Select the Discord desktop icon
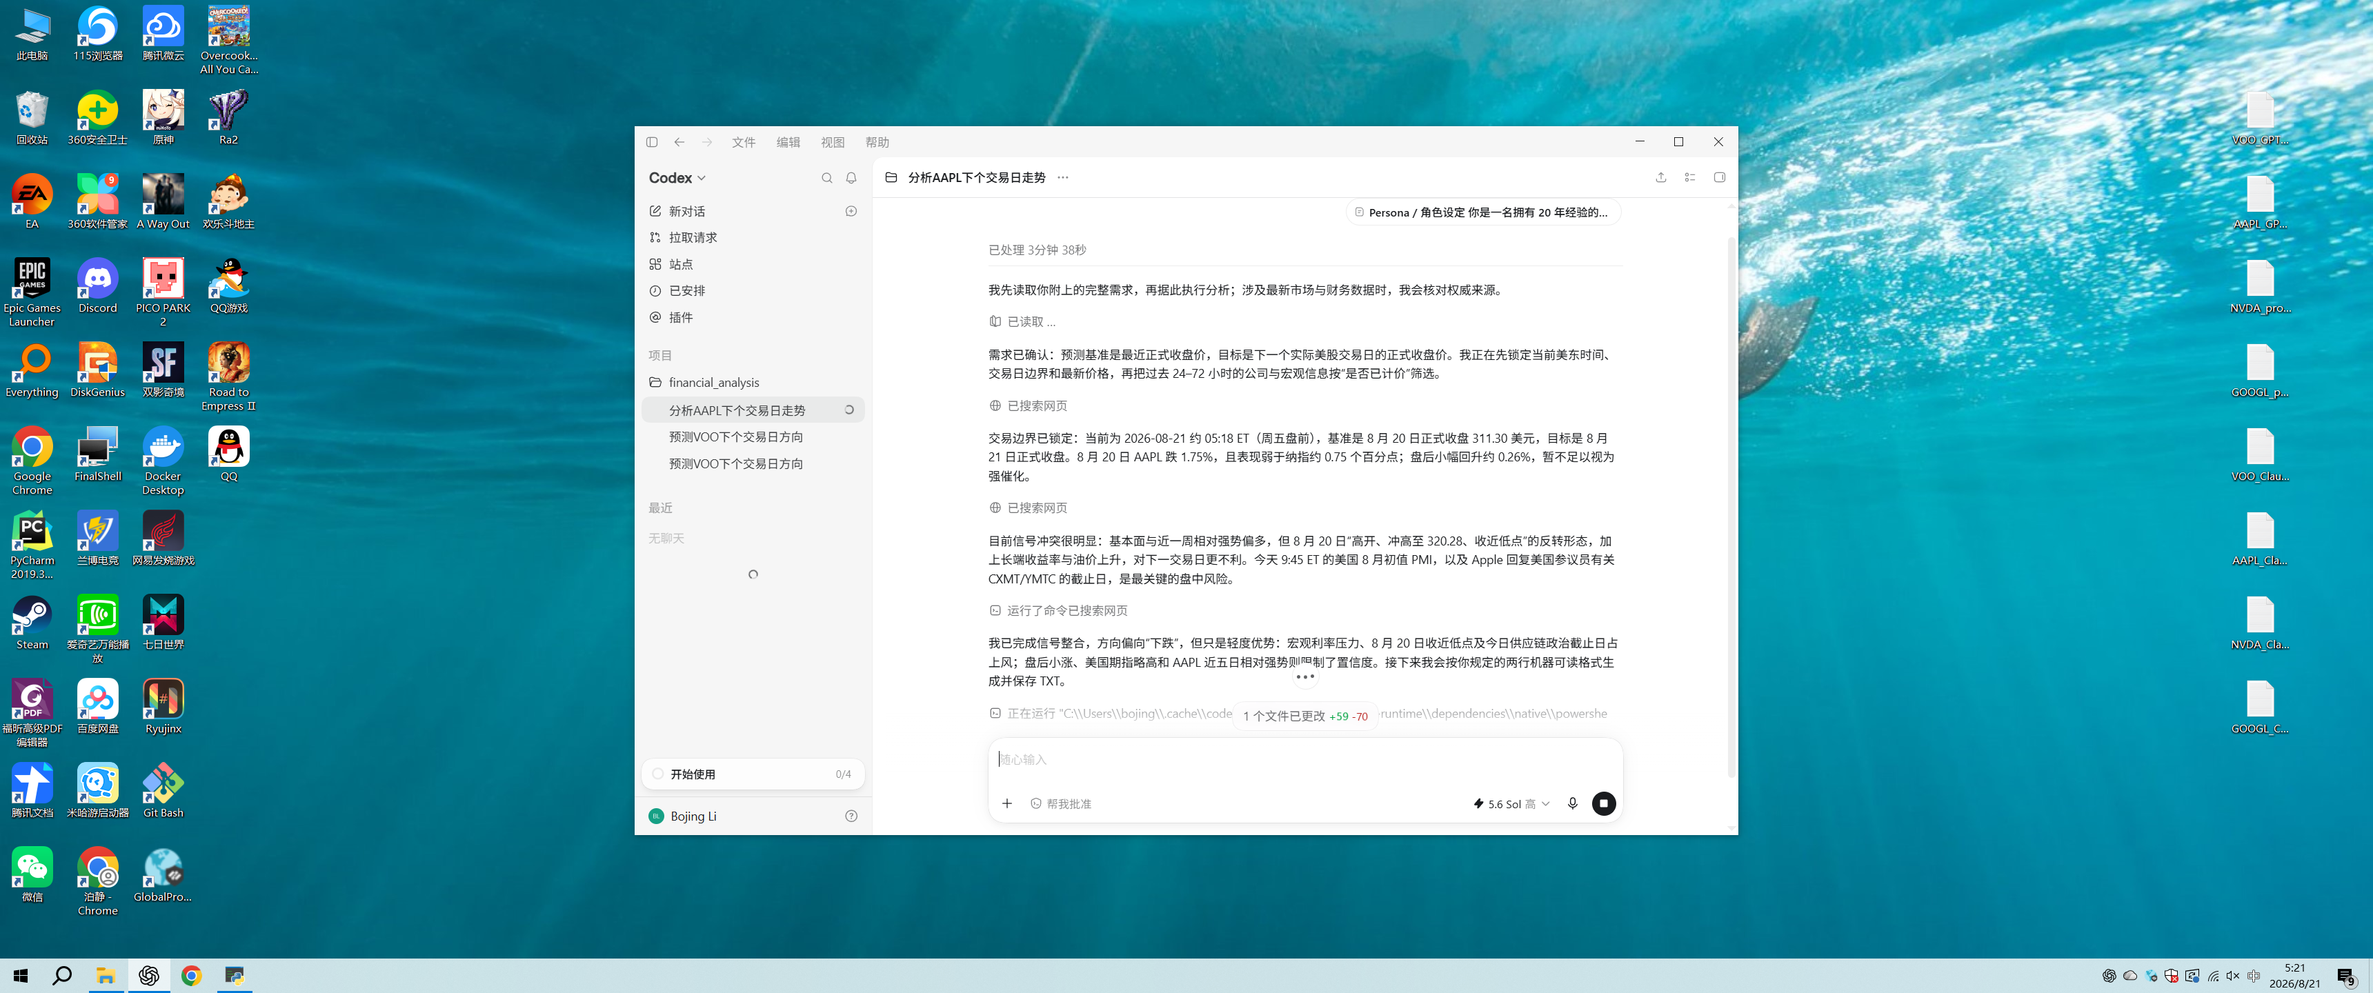This screenshot has height=993, width=2373. 98,286
